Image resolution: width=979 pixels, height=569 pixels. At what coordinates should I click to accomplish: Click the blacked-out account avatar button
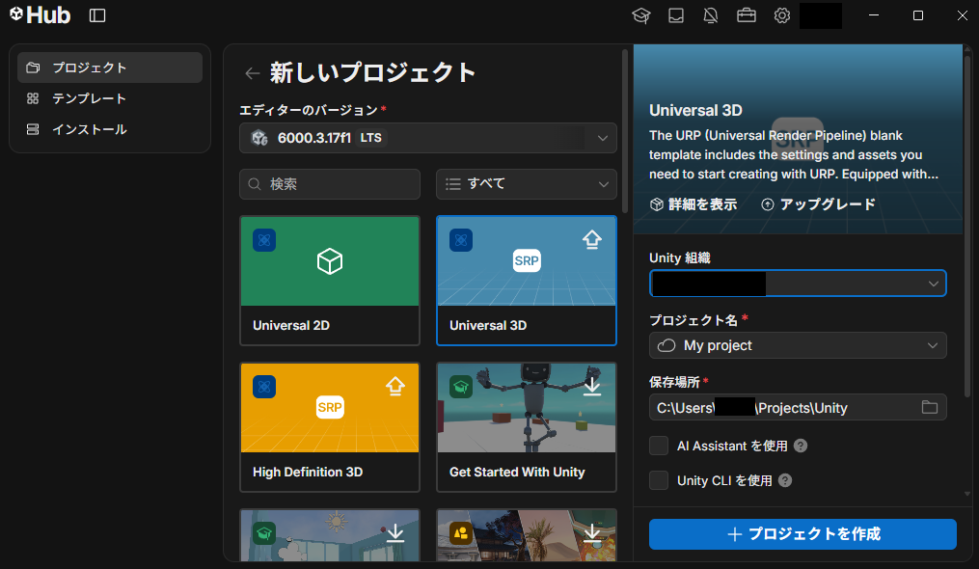(821, 15)
